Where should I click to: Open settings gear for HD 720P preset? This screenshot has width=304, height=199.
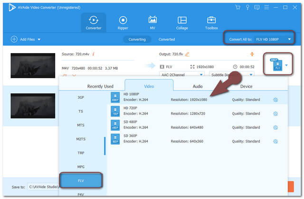(x=275, y=114)
